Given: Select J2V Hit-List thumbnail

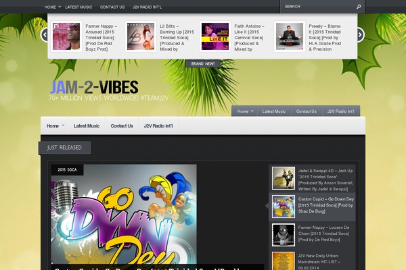Looking at the screenshot, I should (284, 261).
